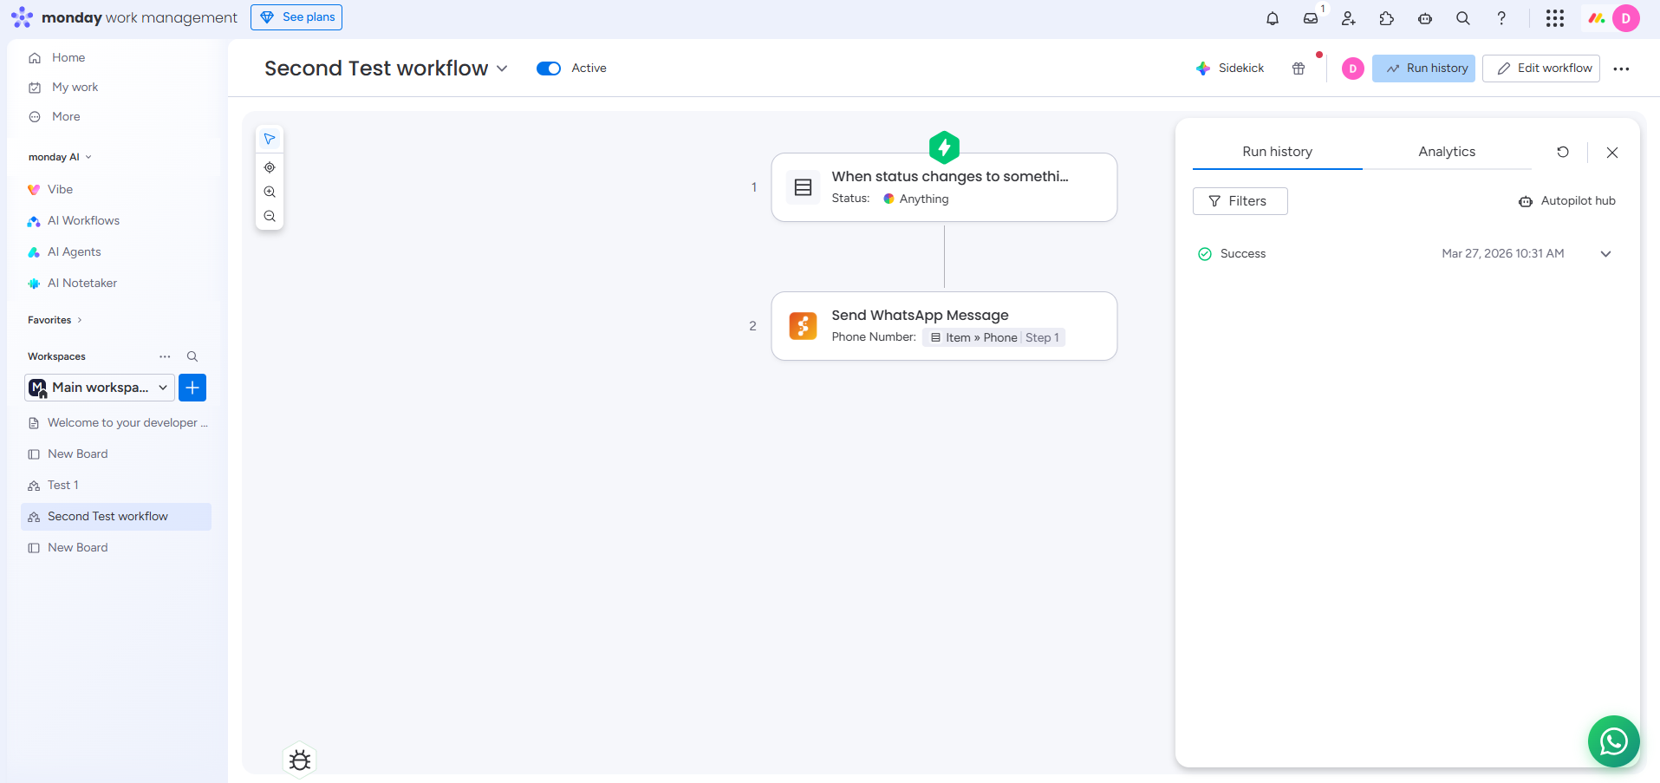The height and width of the screenshot is (783, 1660).
Task: Open the workflow title dropdown
Action: 502,69
